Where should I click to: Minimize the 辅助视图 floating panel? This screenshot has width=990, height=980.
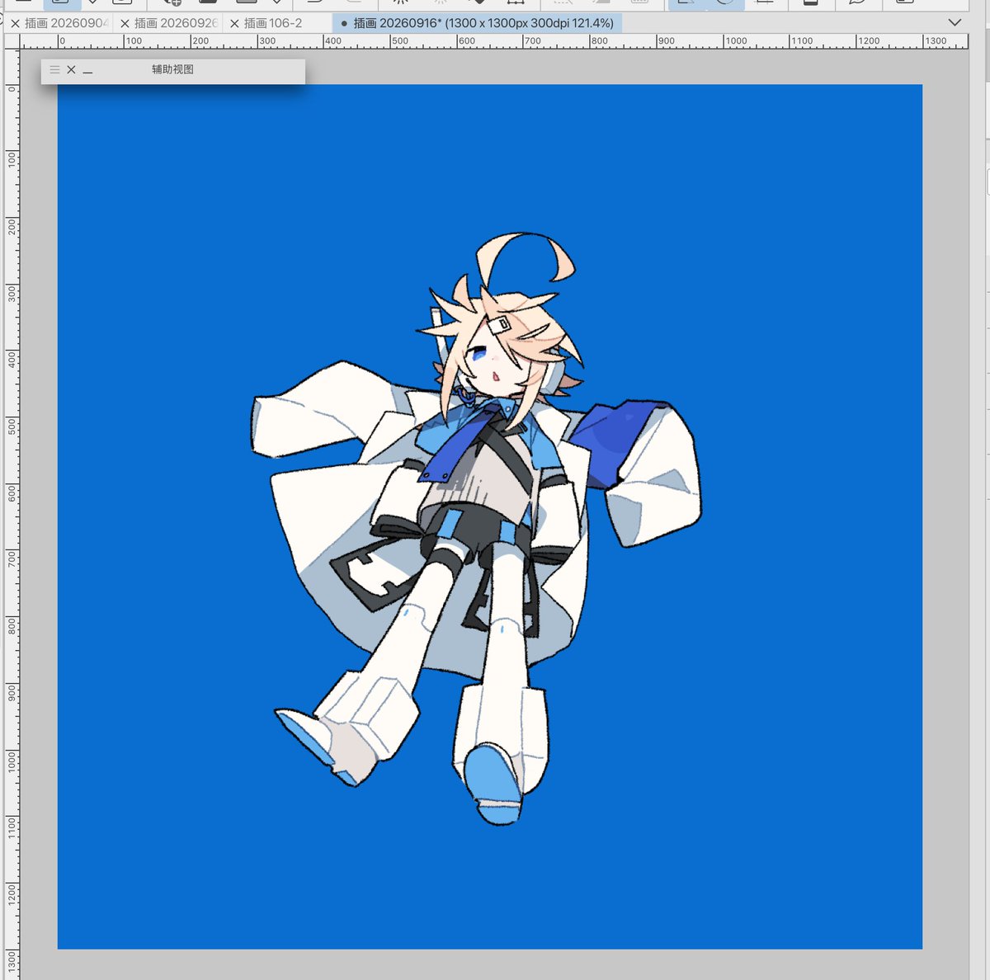[88, 72]
